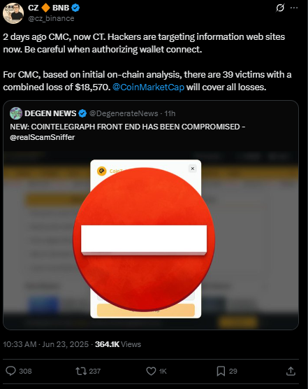Bookmark this tweet
The height and width of the screenshot is (389, 308).
[x=221, y=371]
